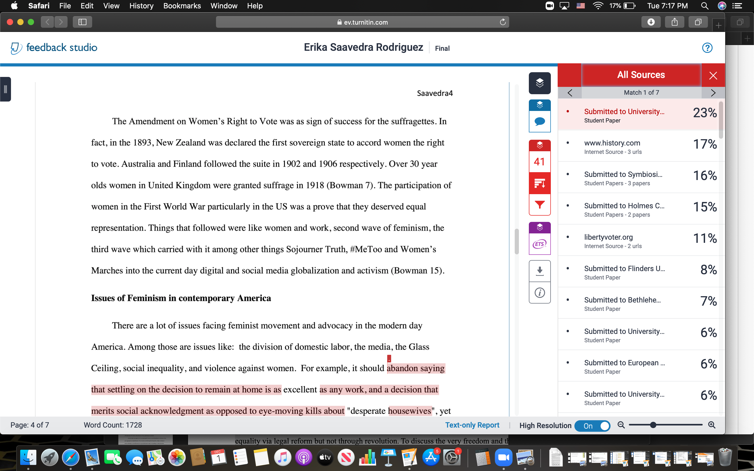Screen dimensions: 754x471
Task: Click 'Match 1 of 7' label
Action: click(x=641, y=93)
